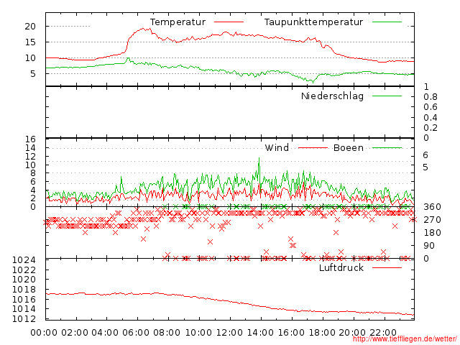The image size is (460, 345).
Task: Click the 15 degree temperature axis value
Action: pos(30,42)
